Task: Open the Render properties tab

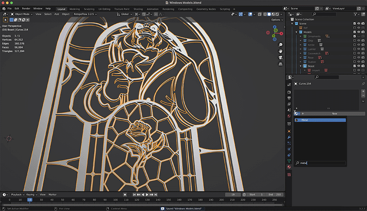Action: tap(289, 92)
